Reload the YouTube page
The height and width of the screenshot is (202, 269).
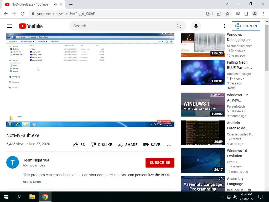point(23,14)
